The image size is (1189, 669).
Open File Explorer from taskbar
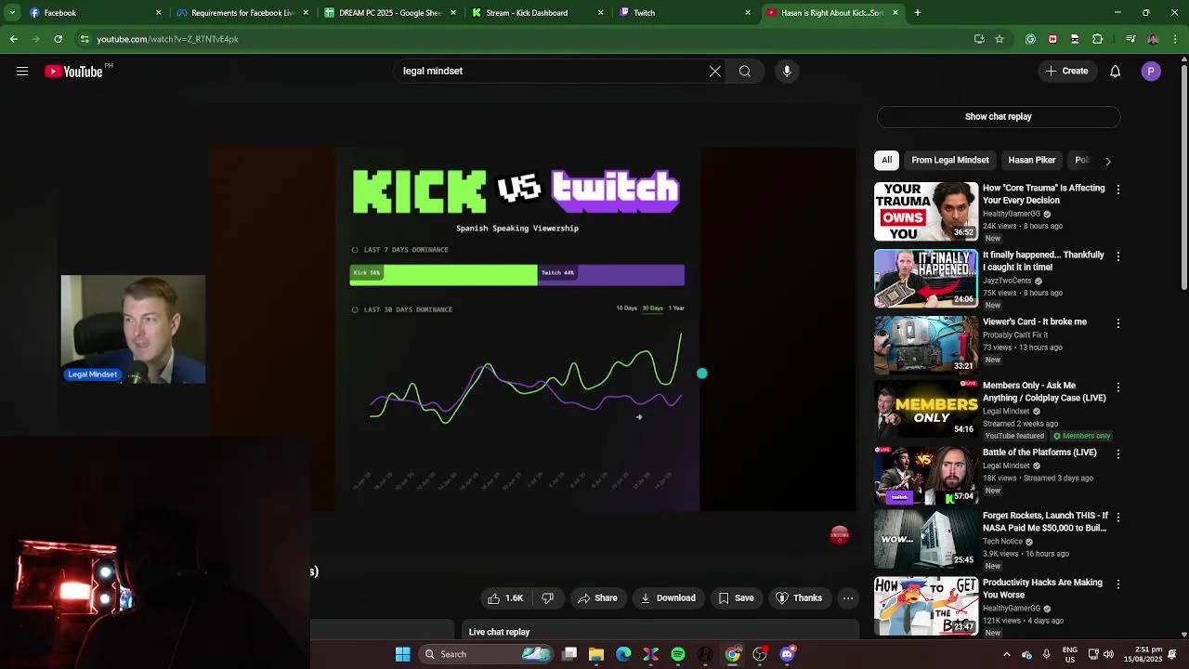pyautogui.click(x=596, y=654)
